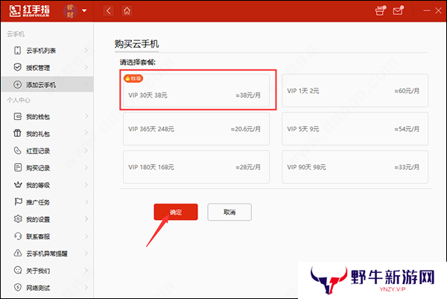Click the phone icon for 云手机列表

pos(17,51)
